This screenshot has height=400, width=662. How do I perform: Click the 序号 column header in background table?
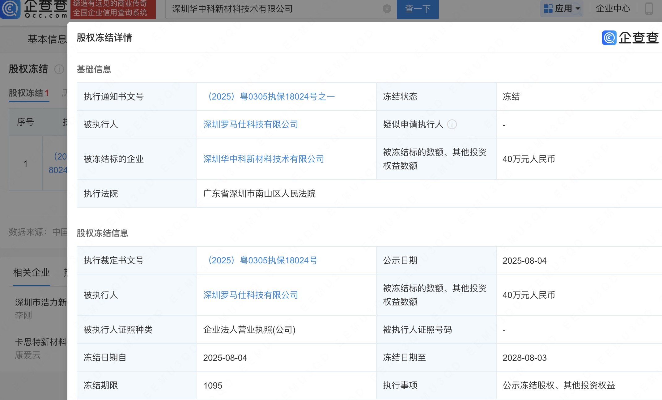[x=25, y=122]
